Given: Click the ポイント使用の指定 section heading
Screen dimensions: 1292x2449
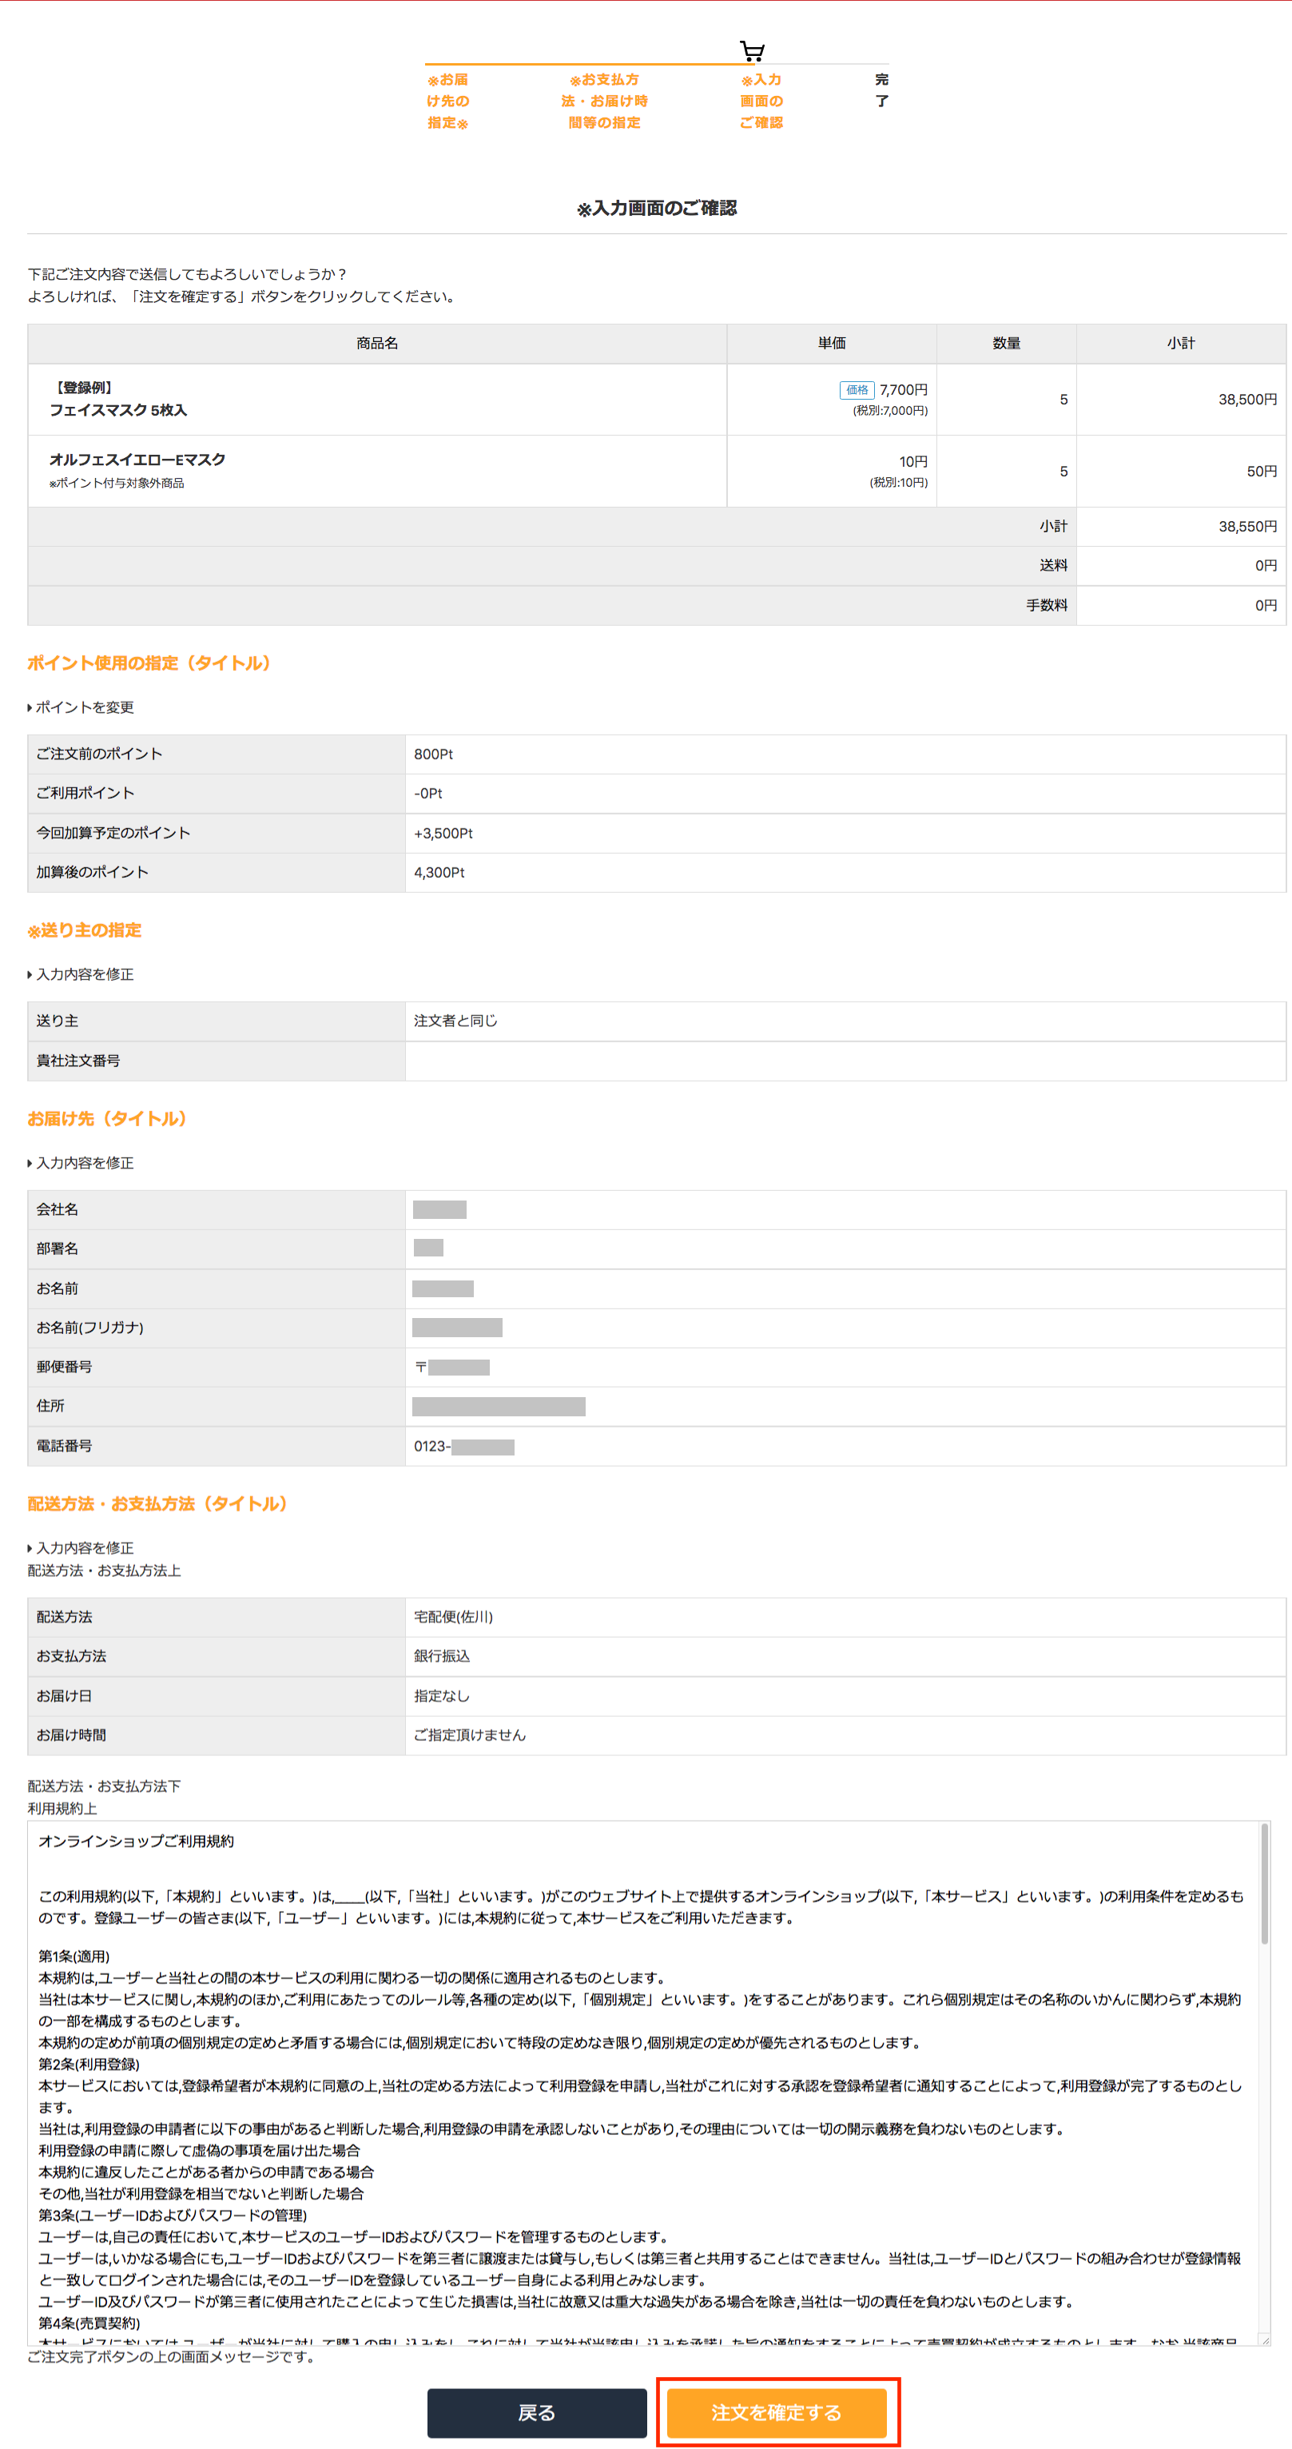Looking at the screenshot, I should coord(149,663).
